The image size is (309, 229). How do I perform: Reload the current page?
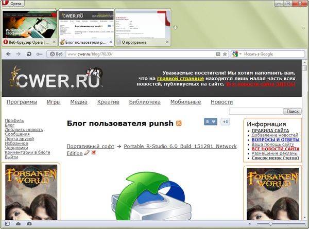[x=28, y=54]
